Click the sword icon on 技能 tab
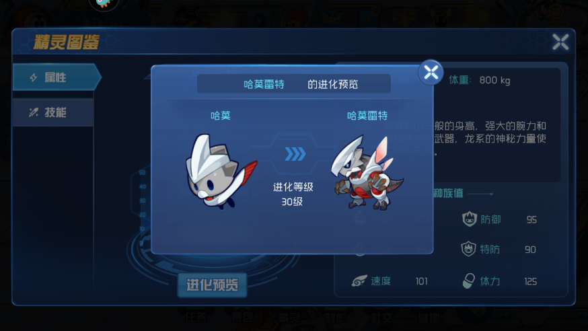 point(34,112)
